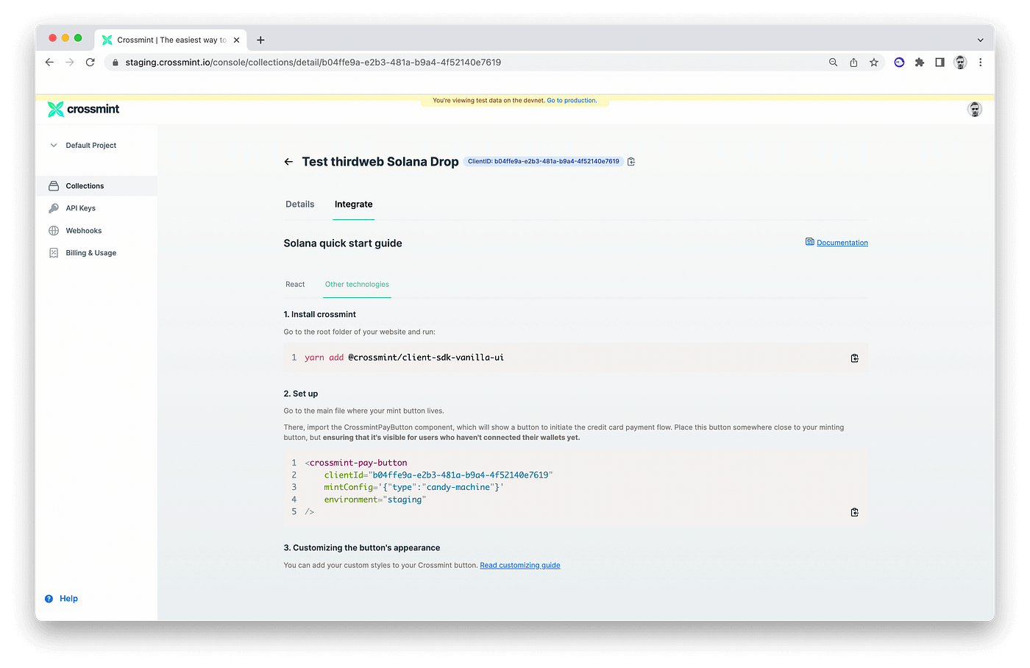Open Collections in the sidebar

click(x=97, y=186)
